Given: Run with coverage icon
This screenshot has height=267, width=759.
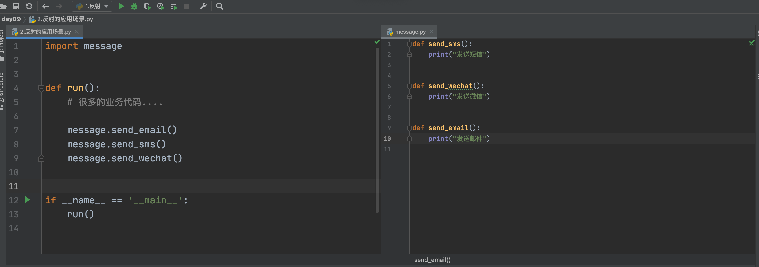Looking at the screenshot, I should click(x=147, y=6).
